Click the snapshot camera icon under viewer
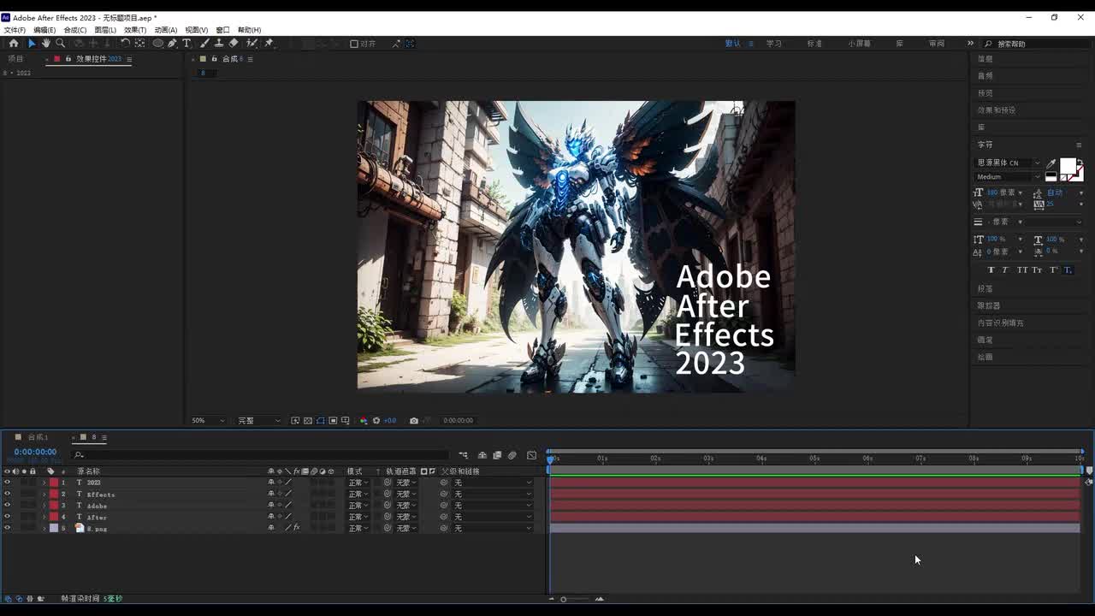 point(414,420)
